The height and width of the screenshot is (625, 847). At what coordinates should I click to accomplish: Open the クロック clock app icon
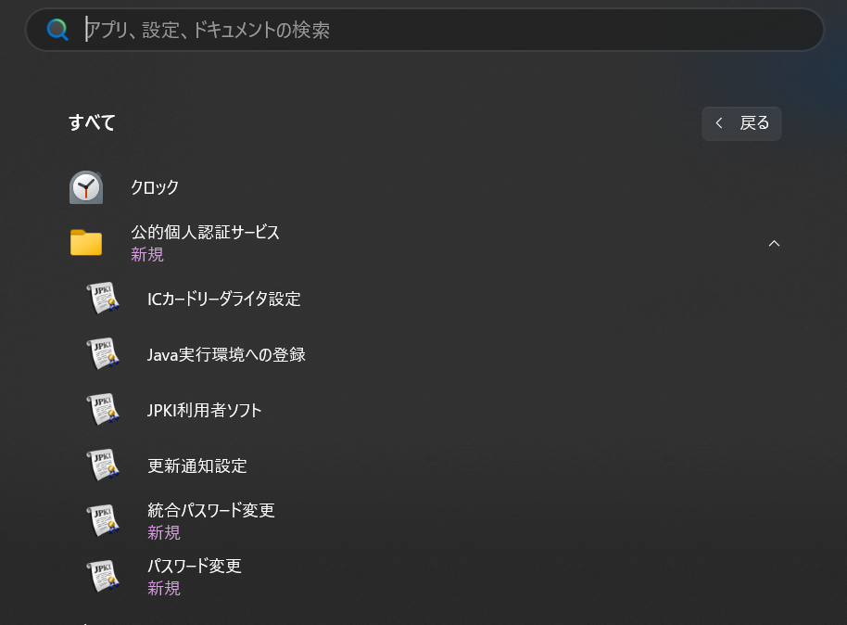tap(86, 187)
